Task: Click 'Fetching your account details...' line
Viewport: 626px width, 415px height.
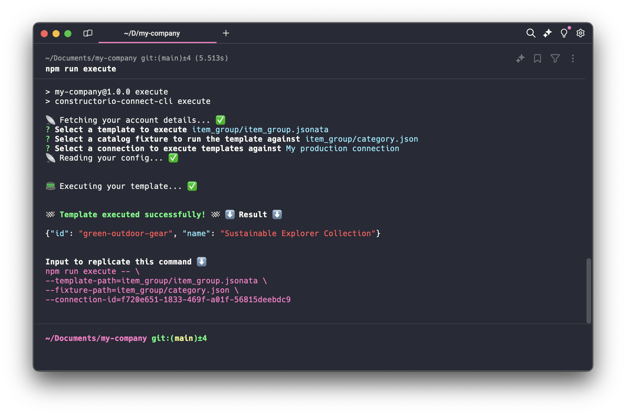Action: [x=135, y=120]
